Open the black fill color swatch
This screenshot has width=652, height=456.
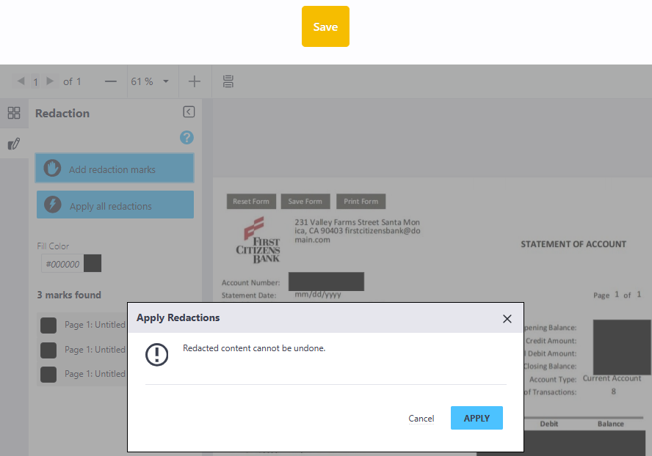(x=93, y=264)
